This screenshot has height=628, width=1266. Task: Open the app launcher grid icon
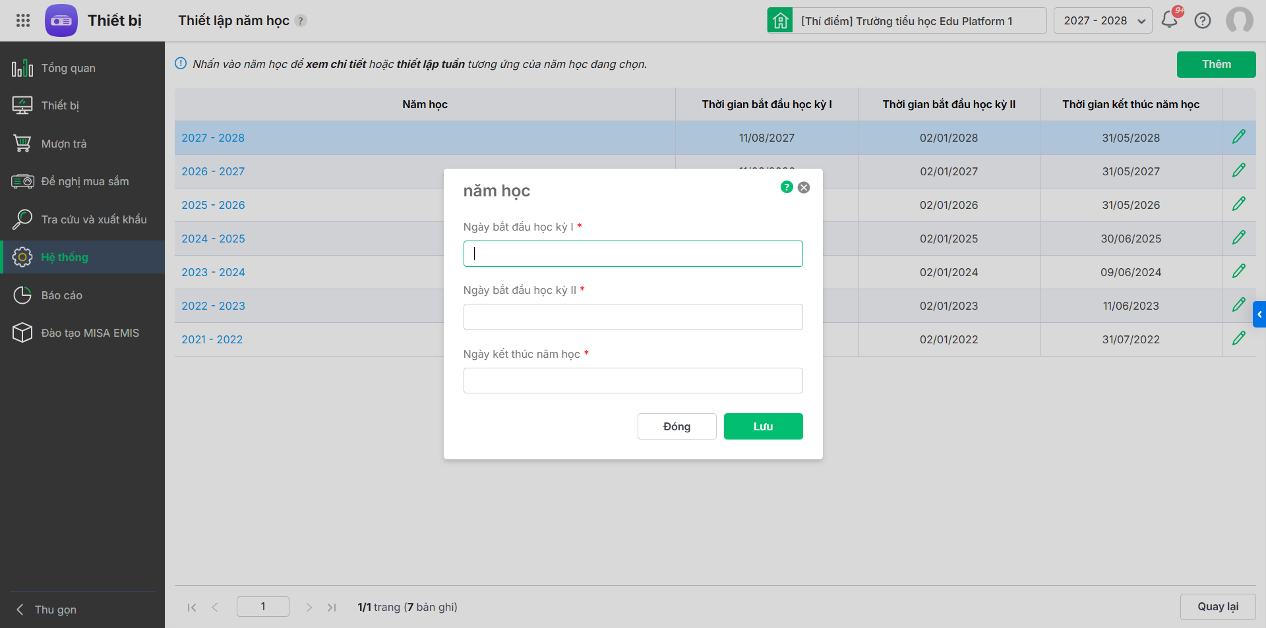(23, 20)
